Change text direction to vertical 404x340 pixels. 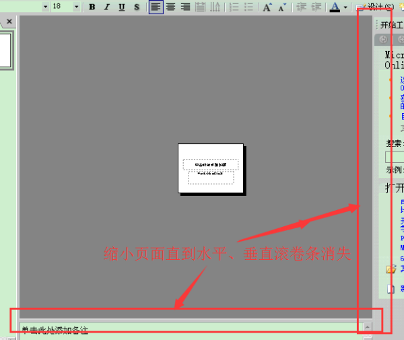click(215, 7)
